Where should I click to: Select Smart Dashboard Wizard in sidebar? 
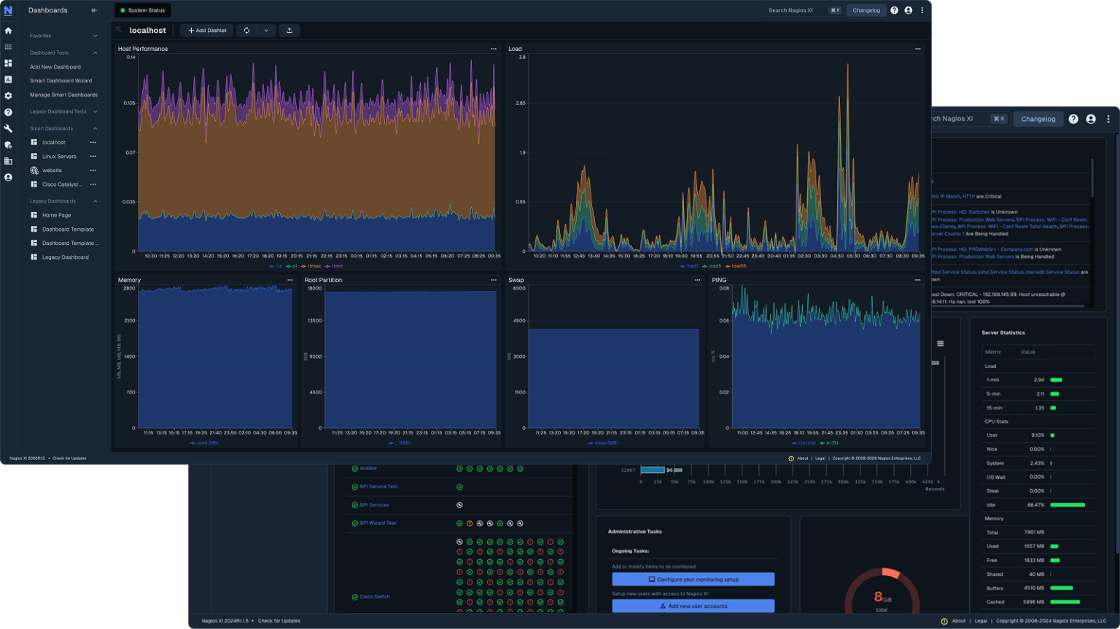[x=61, y=81]
